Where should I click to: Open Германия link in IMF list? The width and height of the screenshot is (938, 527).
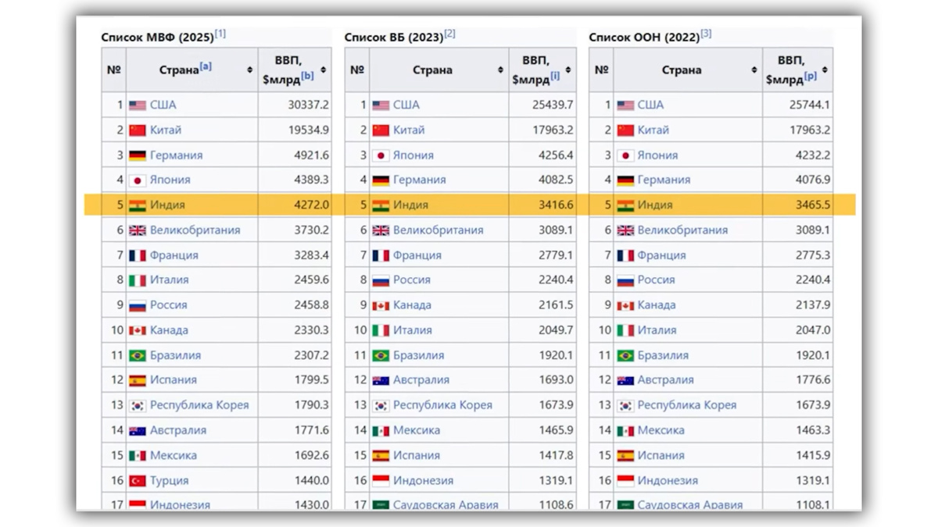(177, 155)
